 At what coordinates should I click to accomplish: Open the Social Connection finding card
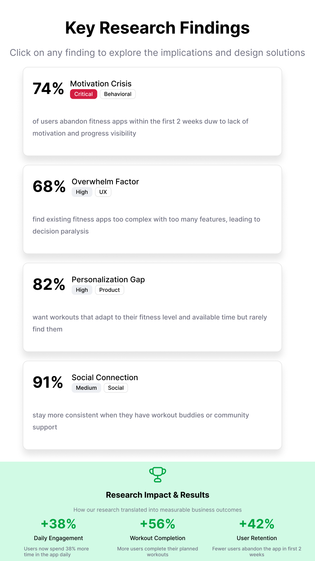(x=152, y=405)
